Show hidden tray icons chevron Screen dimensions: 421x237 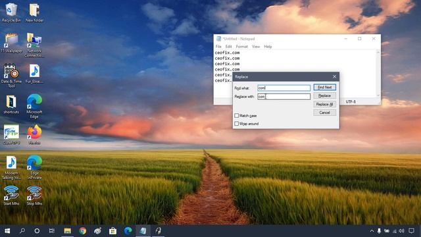(372, 231)
